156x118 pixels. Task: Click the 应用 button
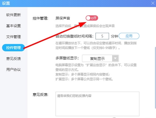129,36
